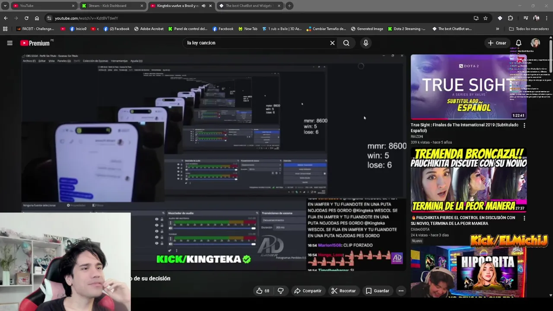Click the Guardar save button
Image resolution: width=553 pixels, height=311 pixels.
378,291
